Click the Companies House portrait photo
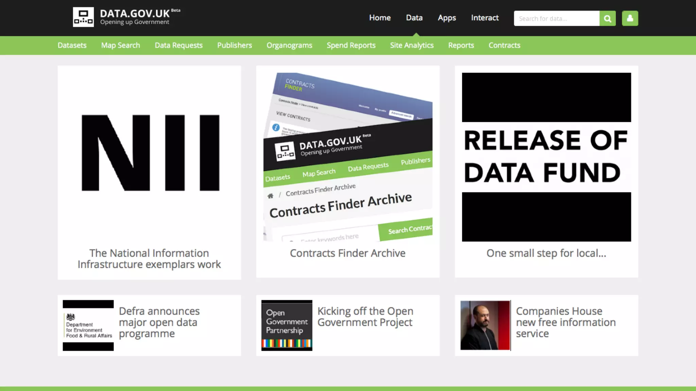Viewport: 696px width, 391px height. point(485,325)
